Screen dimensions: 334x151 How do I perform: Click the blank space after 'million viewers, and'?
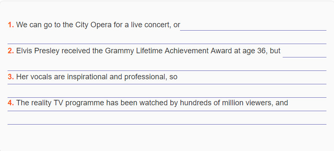[307, 107]
